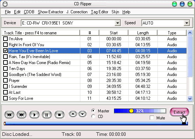Open the Tag Editor menu

coord(100,12)
